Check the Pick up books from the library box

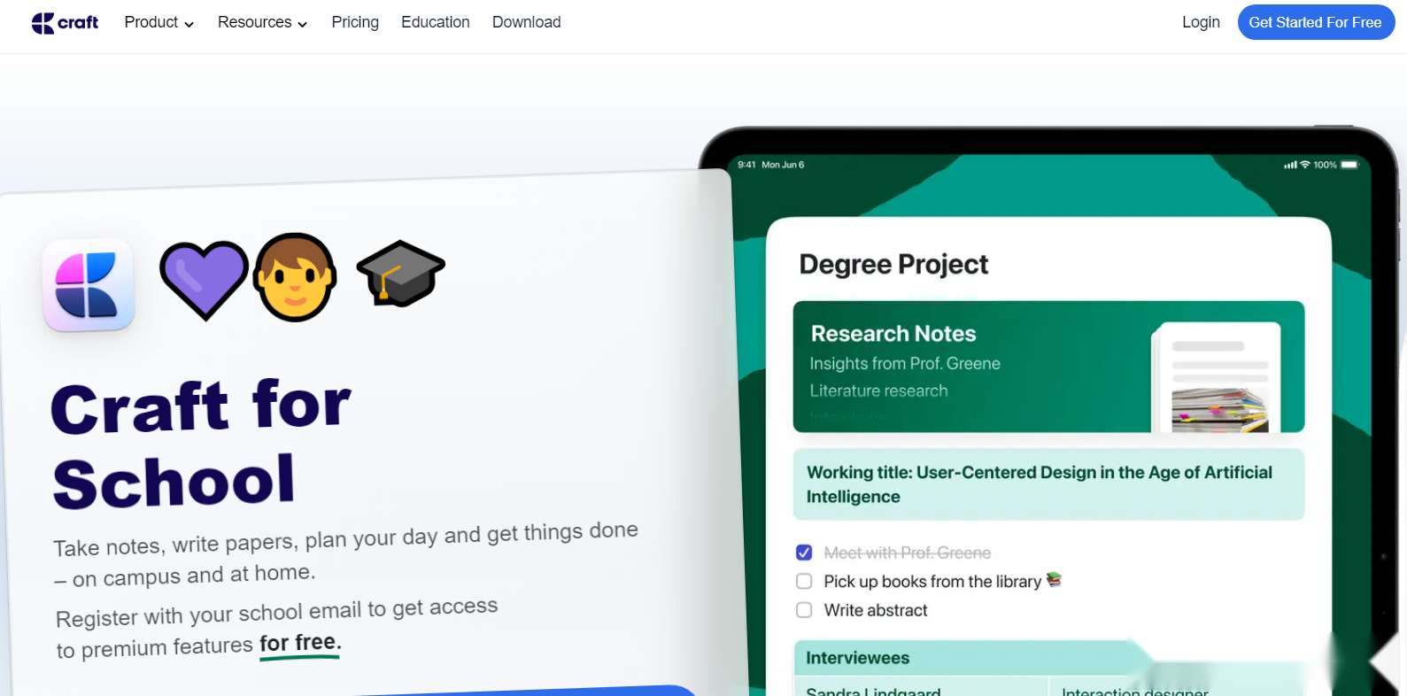click(804, 581)
